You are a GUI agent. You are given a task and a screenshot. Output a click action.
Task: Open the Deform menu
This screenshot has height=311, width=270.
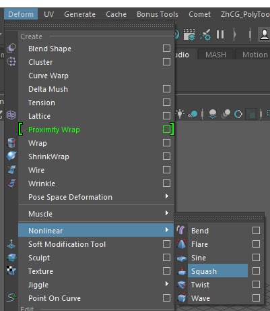tap(21, 14)
